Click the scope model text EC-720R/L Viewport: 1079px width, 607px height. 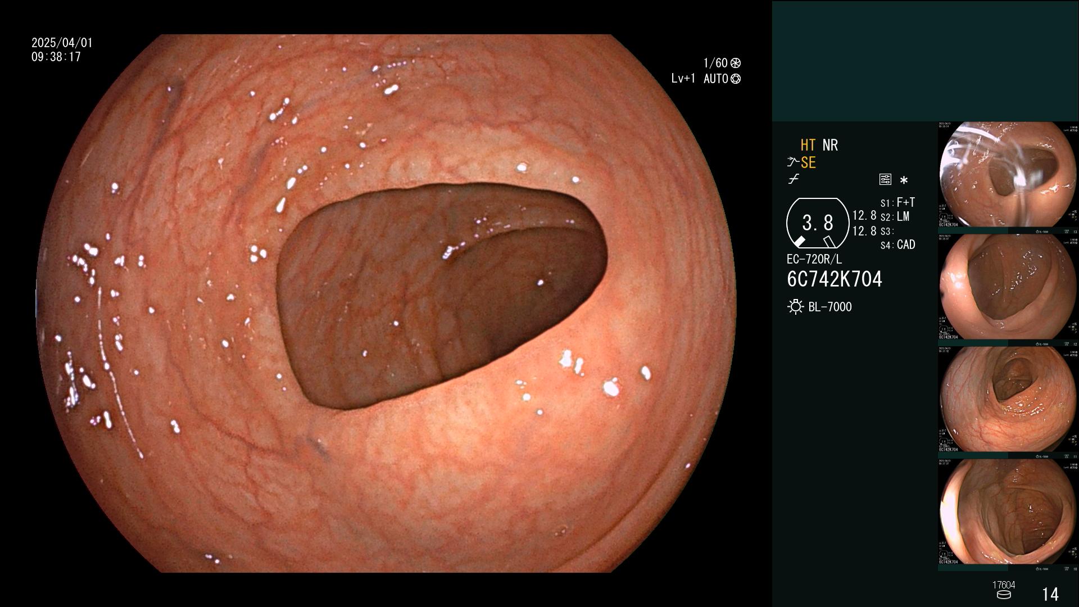click(814, 260)
